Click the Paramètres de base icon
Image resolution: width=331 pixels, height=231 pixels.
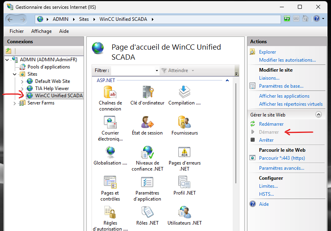(x=253, y=86)
